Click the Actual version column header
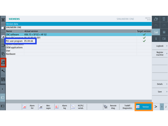Viewport: 168px width, 126px height. pyautogui.click(x=80, y=31)
